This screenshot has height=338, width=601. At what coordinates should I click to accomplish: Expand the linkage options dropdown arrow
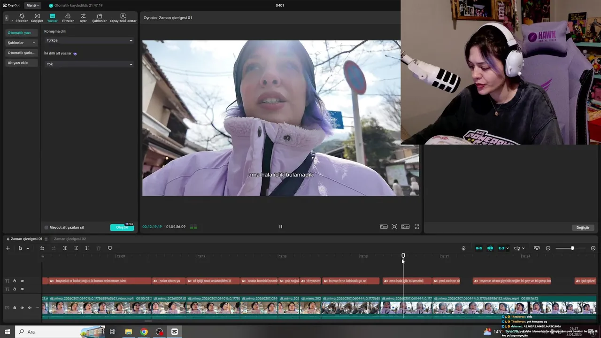pos(508,248)
